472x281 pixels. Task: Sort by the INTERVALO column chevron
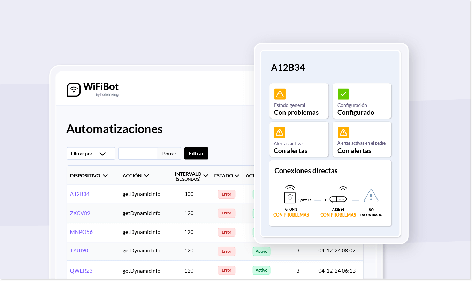[206, 176]
